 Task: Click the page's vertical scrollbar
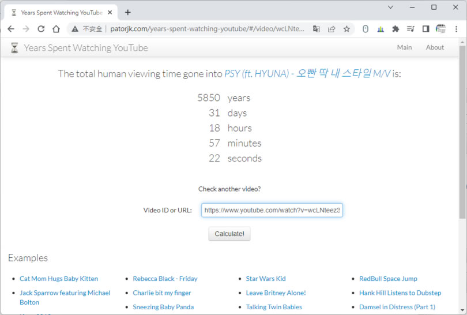tap(462, 133)
